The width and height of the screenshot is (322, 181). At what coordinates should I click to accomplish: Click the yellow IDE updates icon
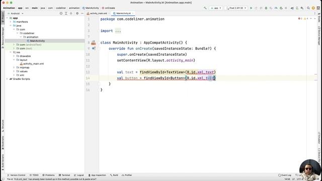(313, 8)
